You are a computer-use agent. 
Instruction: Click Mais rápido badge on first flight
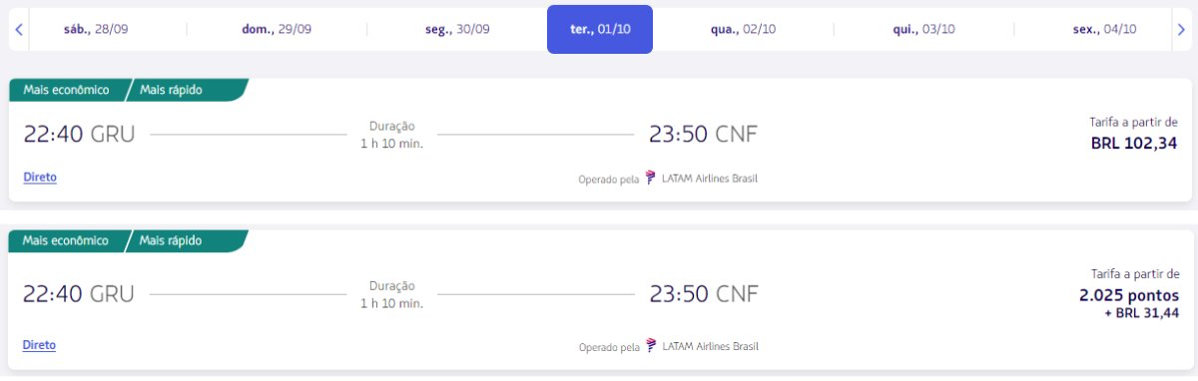click(x=171, y=90)
